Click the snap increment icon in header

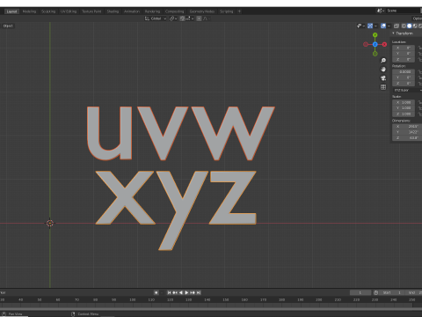tap(188, 18)
